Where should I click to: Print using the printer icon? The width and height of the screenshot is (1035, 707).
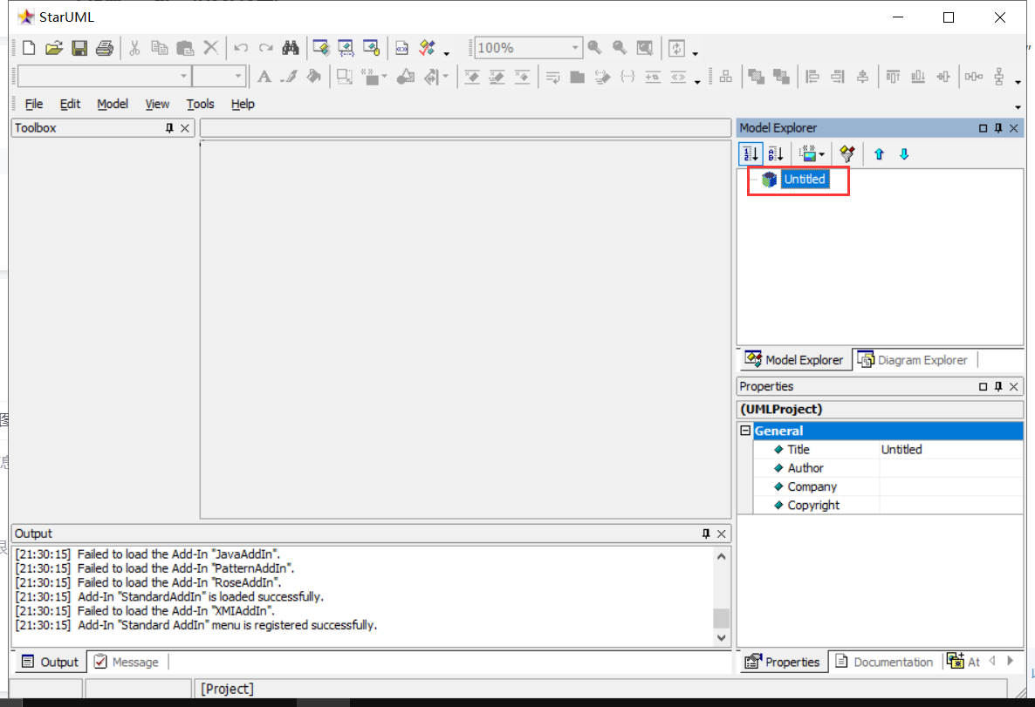[105, 48]
